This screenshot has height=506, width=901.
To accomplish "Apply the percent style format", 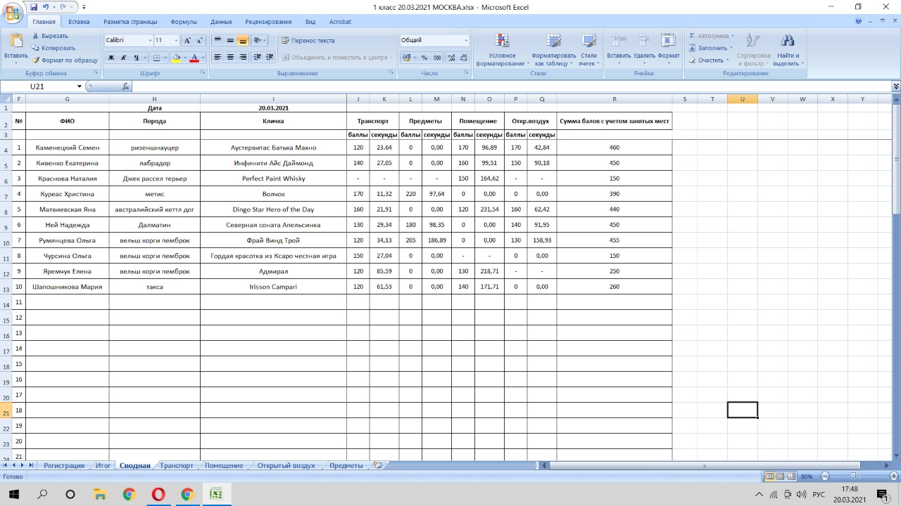I will click(424, 58).
